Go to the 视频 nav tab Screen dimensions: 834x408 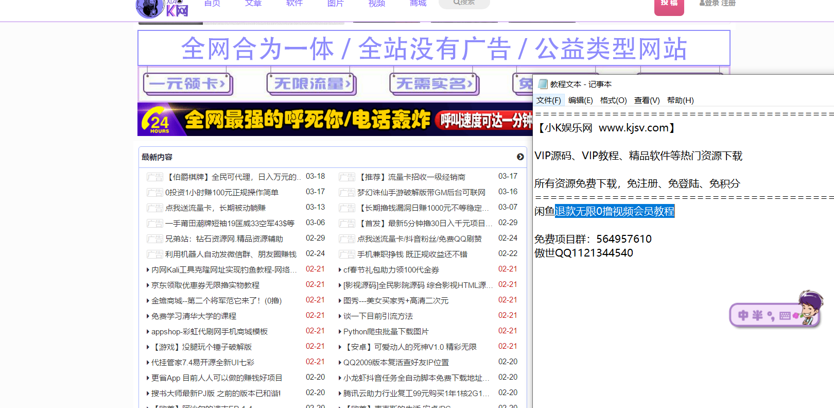tap(377, 3)
